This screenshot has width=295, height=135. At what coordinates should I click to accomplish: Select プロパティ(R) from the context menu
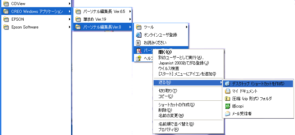pos(168,130)
